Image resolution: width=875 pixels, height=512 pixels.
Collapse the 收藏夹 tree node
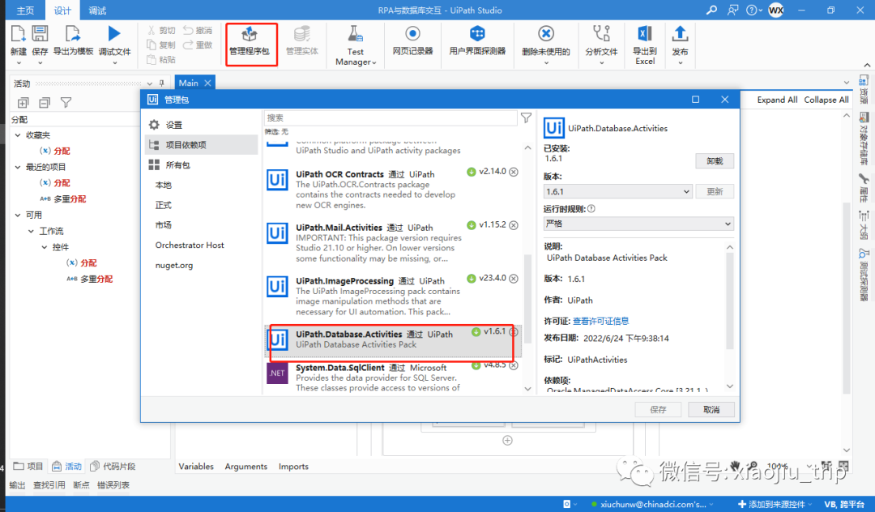click(x=17, y=135)
